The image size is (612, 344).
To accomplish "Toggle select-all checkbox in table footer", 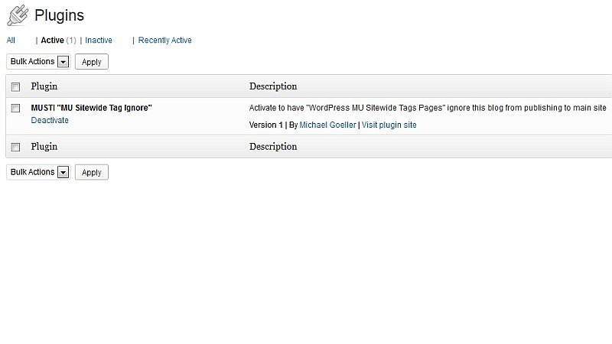I will point(15,147).
